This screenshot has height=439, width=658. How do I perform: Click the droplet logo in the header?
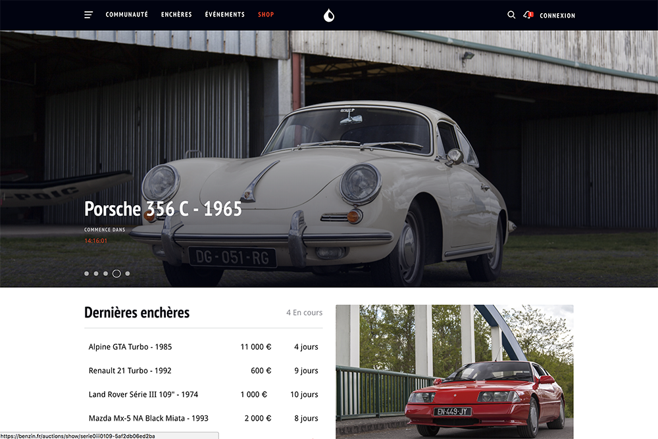[x=329, y=16]
